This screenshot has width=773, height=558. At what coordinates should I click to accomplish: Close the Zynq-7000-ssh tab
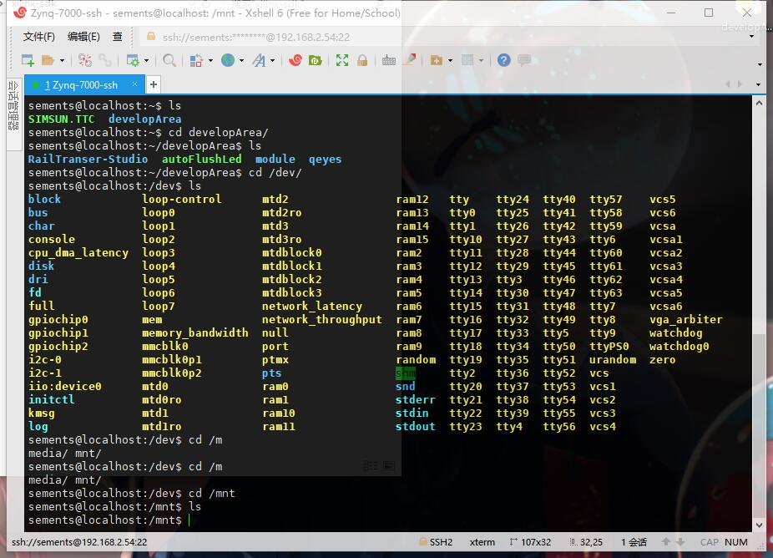pos(134,84)
